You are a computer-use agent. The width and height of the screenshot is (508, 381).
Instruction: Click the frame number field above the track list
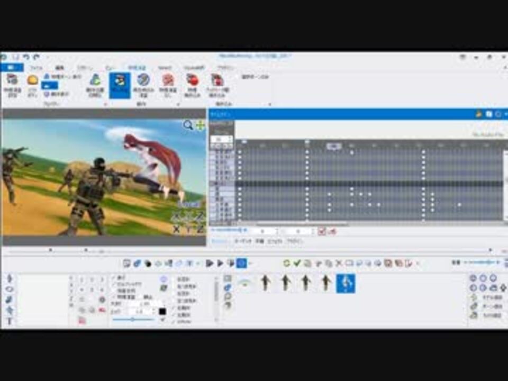[222, 139]
